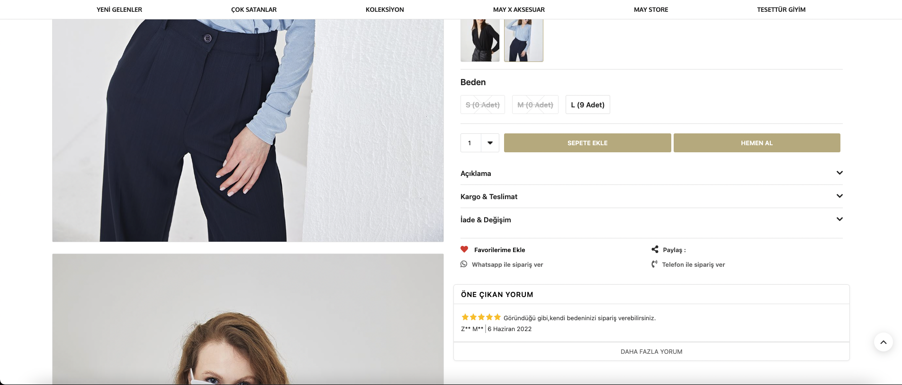Image resolution: width=902 pixels, height=385 pixels.
Task: Expand the Açıklama section
Action: click(x=839, y=173)
